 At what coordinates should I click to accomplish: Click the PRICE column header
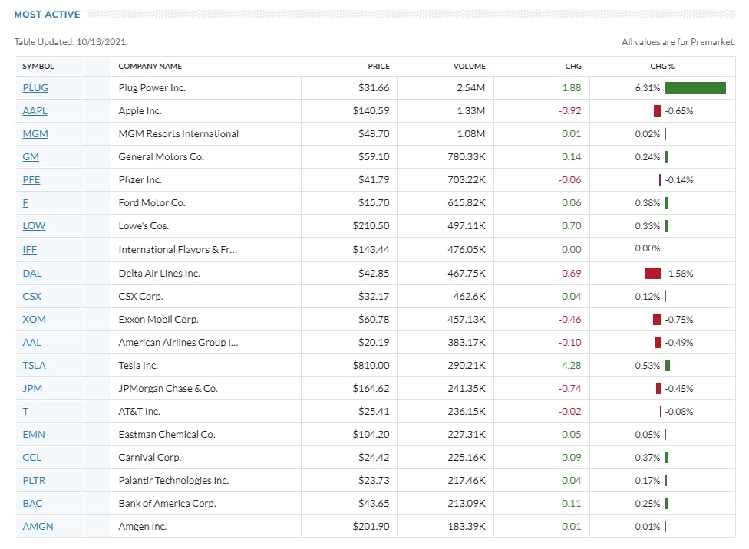coord(379,67)
